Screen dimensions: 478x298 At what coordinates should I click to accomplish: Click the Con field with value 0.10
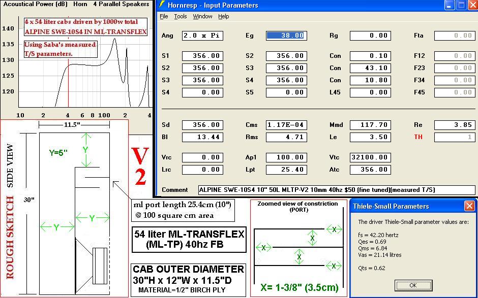click(370, 56)
